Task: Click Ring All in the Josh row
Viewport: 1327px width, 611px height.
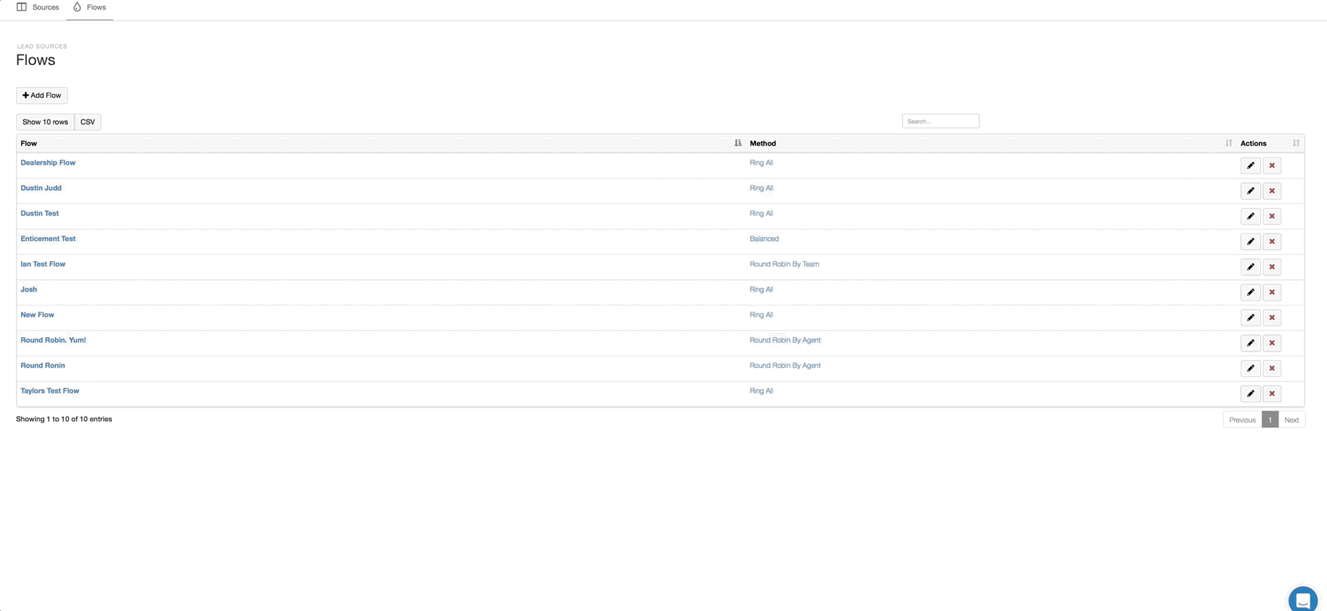Action: (761, 290)
